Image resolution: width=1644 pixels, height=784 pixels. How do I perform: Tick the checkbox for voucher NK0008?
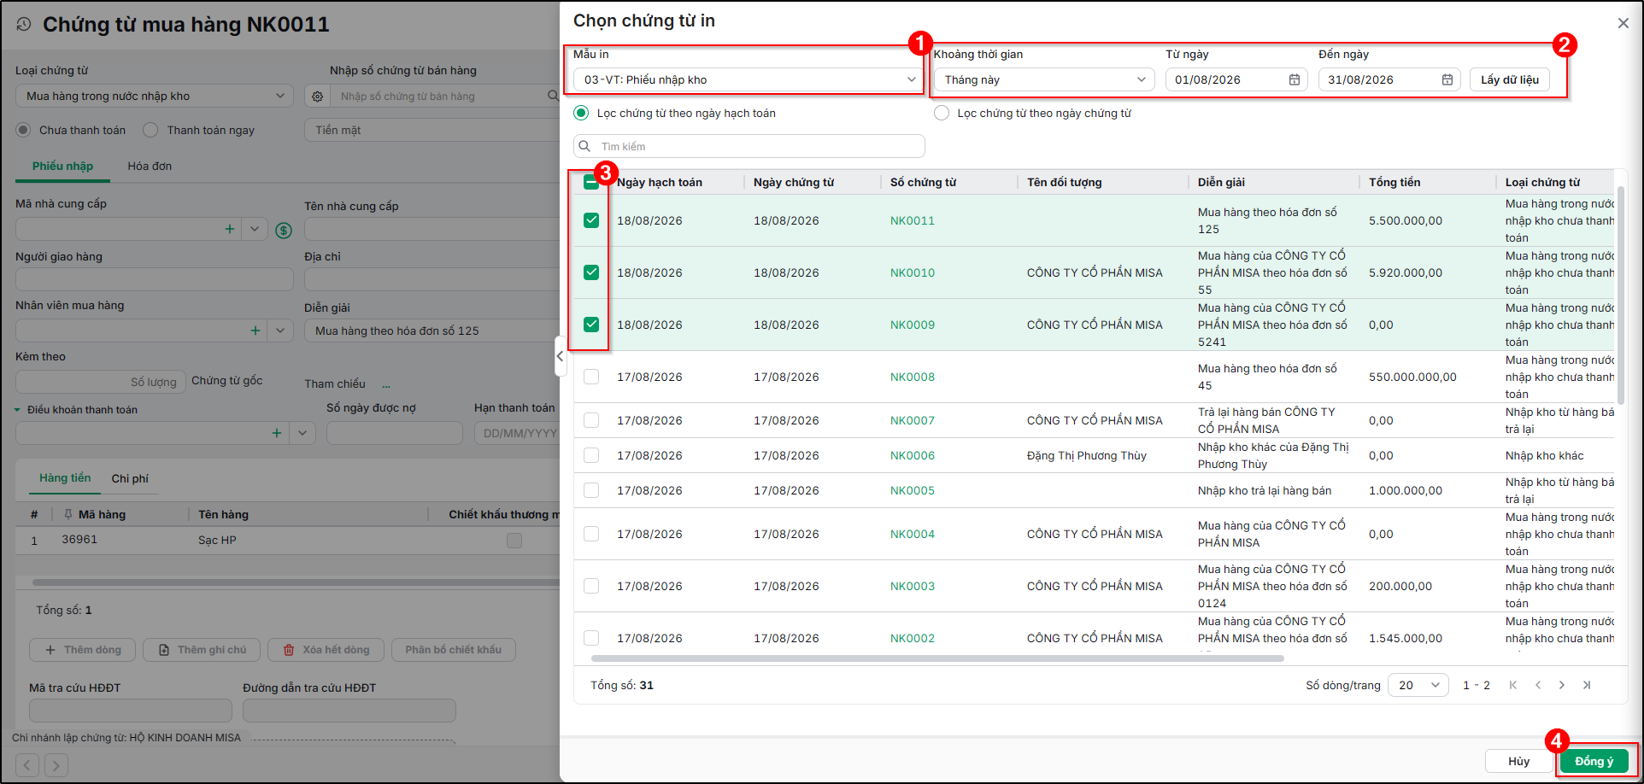pos(591,377)
